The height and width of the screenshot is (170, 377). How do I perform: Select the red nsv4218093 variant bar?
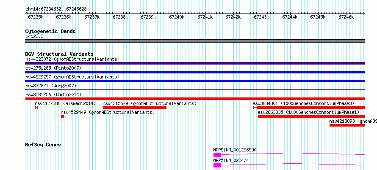click(347, 125)
